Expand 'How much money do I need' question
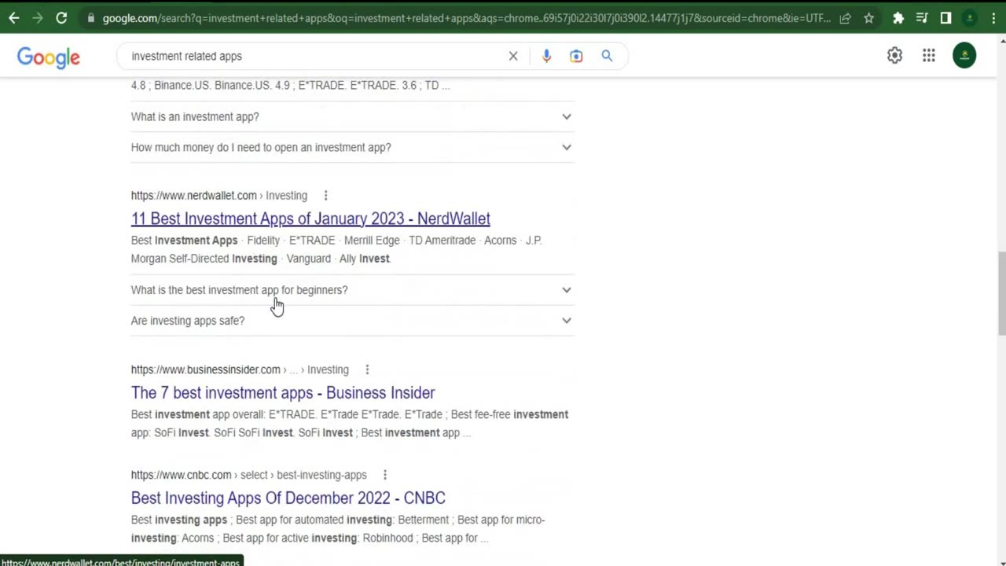Viewport: 1006px width, 566px height. click(x=352, y=147)
